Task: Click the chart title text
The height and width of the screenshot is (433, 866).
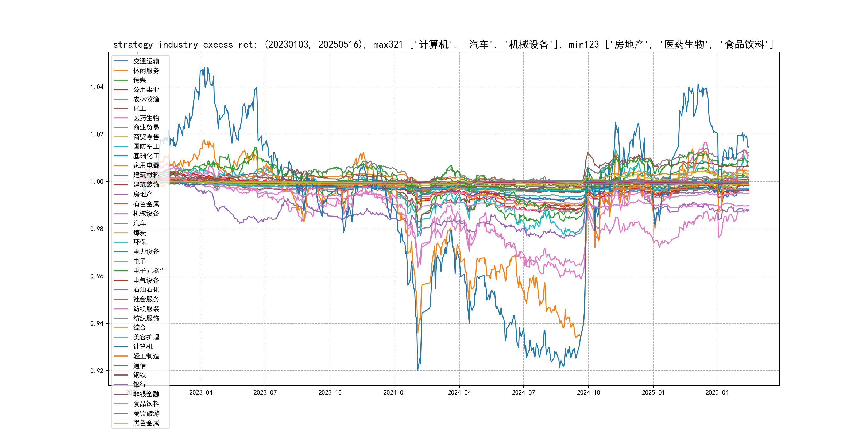Action: [x=443, y=44]
